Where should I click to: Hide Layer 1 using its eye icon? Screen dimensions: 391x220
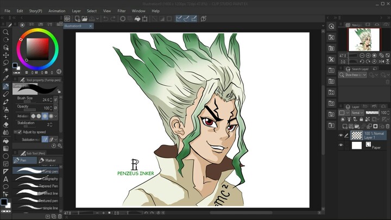point(340,135)
